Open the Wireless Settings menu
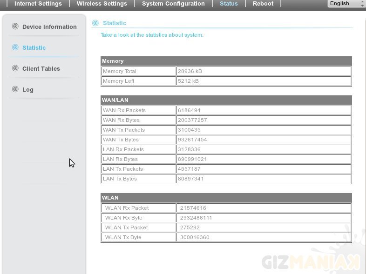 [102, 4]
